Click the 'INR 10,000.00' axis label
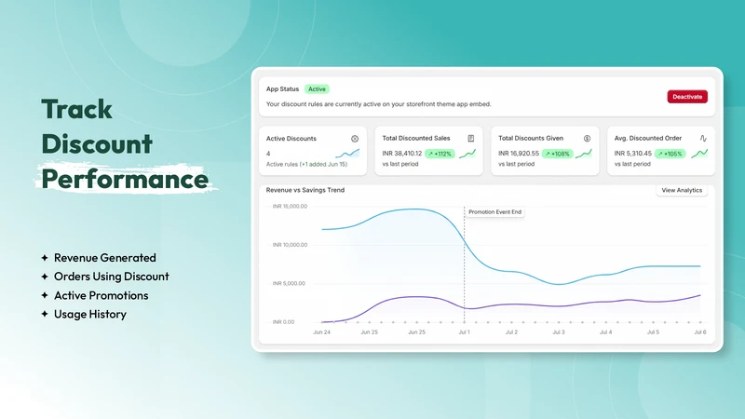The width and height of the screenshot is (745, 419). click(290, 245)
